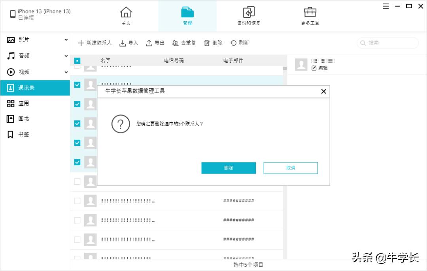427x271 pixels.
Task: Click the 刷新 refresh toolbar item
Action: point(240,43)
